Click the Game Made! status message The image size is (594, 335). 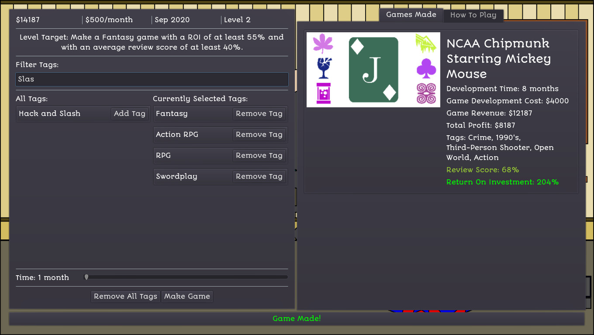[x=297, y=318]
